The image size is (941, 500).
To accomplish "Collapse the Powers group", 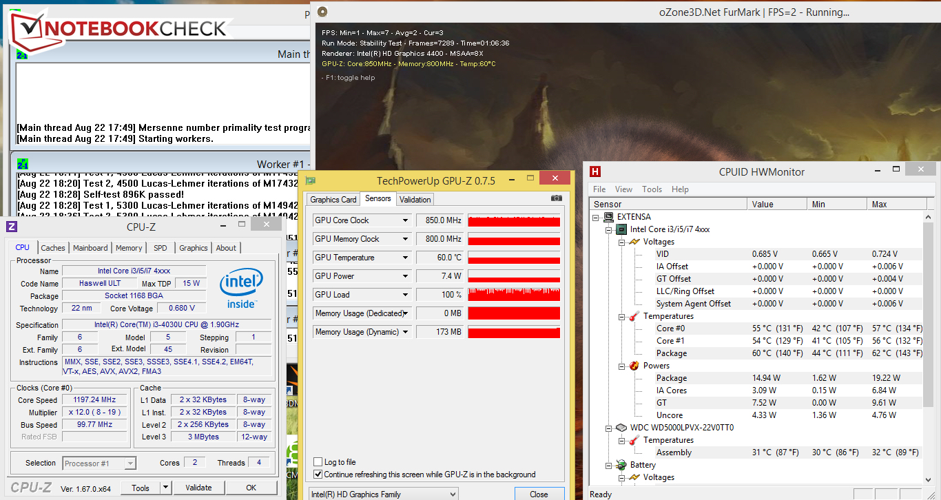I will pyautogui.click(x=621, y=366).
